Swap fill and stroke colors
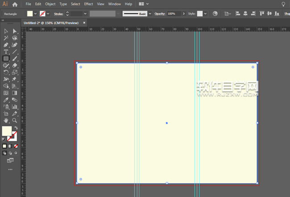The width and height of the screenshot is (290, 197). point(16,128)
